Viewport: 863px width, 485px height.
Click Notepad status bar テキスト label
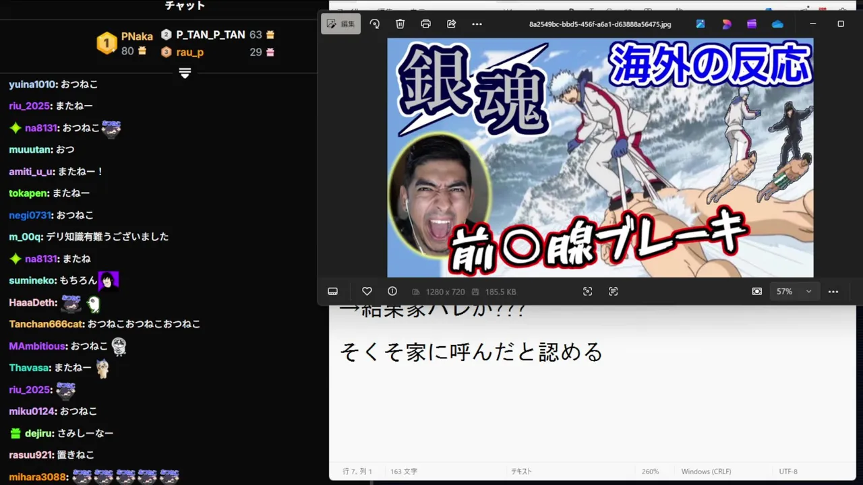pyautogui.click(x=522, y=472)
